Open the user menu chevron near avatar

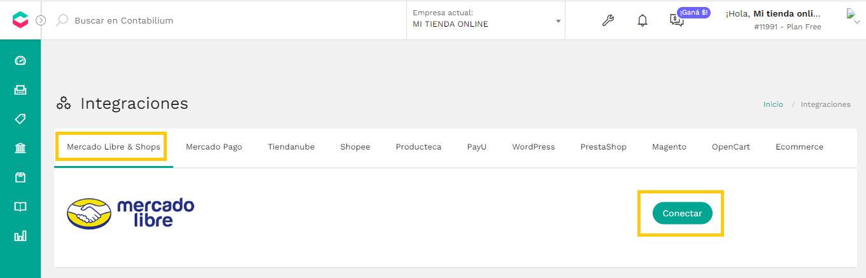[856, 22]
